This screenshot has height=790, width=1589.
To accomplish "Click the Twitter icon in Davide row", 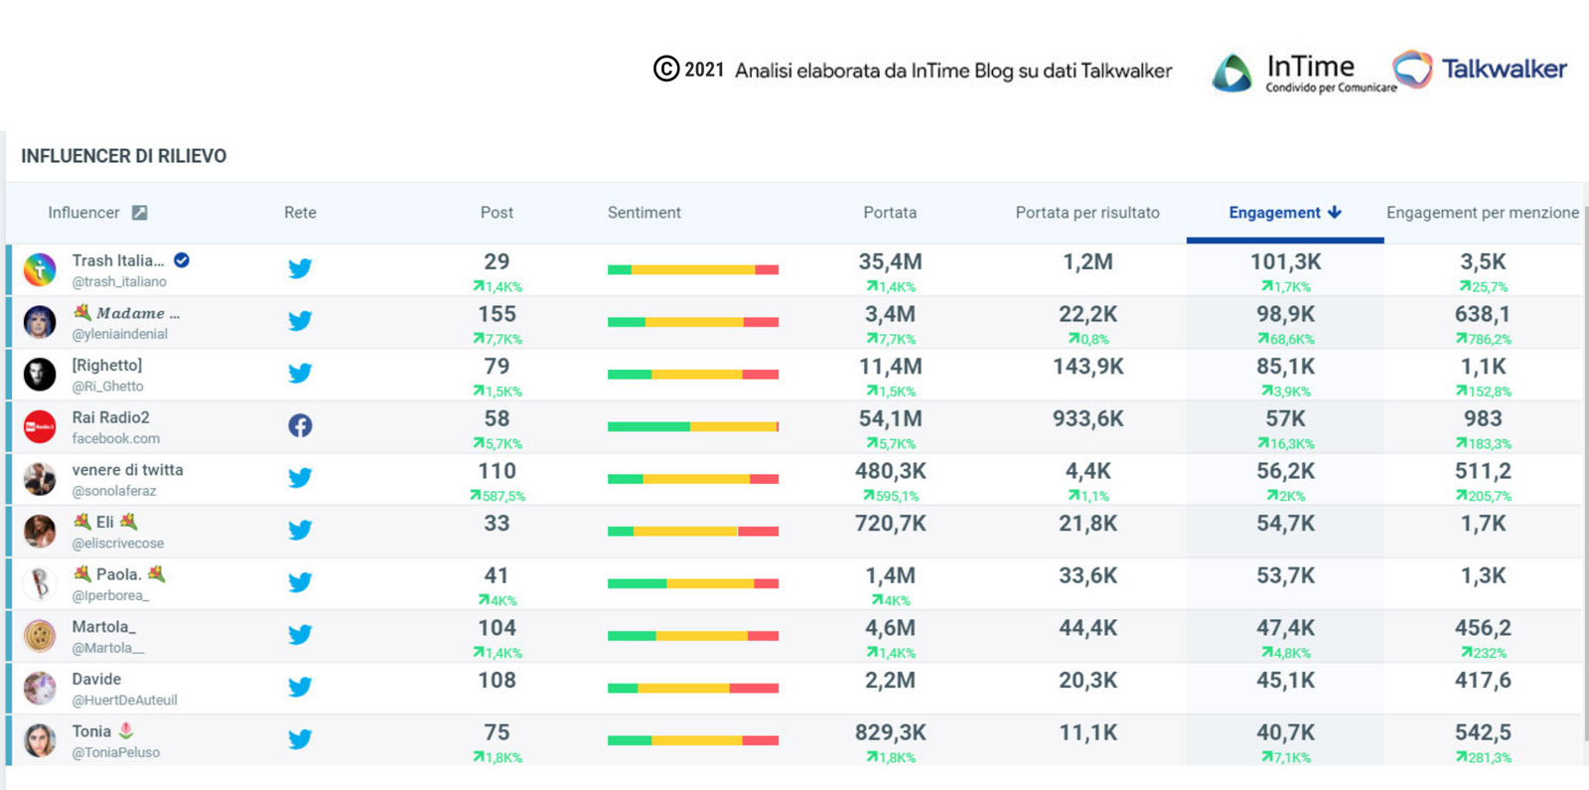I will click(300, 687).
